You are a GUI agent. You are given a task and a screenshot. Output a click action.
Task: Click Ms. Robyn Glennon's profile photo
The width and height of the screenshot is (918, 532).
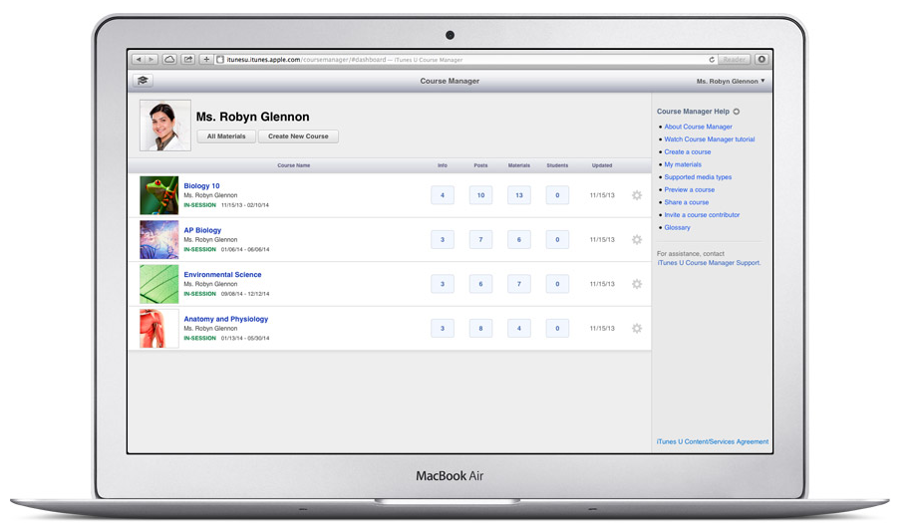[165, 126]
